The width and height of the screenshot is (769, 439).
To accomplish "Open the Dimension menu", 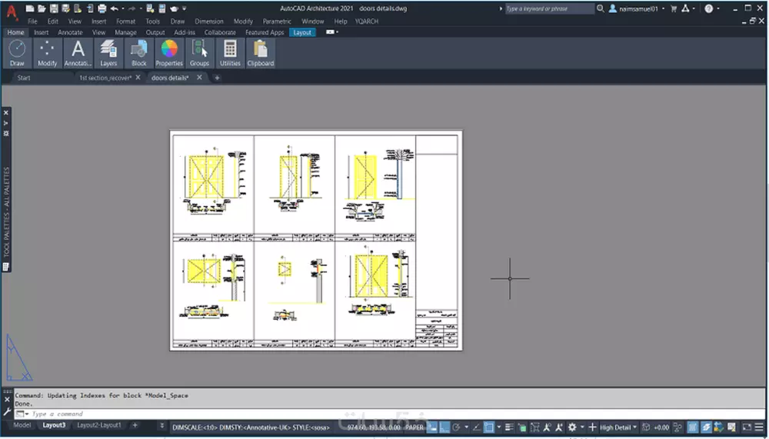I will (x=209, y=22).
